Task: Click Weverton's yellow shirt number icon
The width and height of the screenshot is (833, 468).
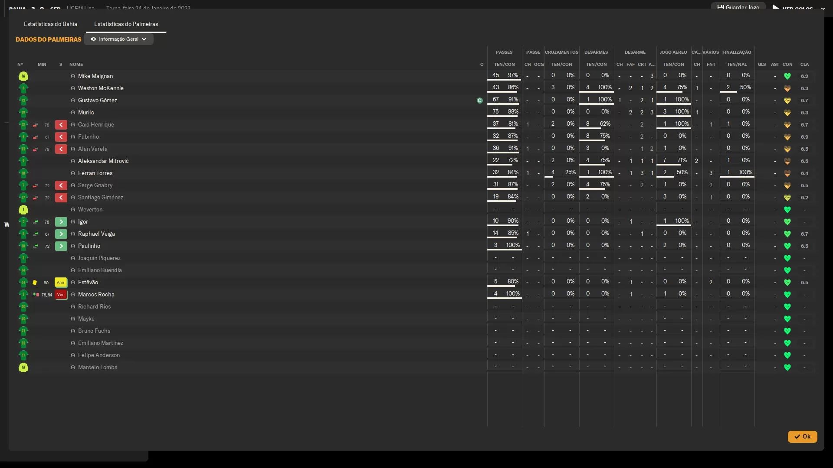Action: pyautogui.click(x=23, y=210)
